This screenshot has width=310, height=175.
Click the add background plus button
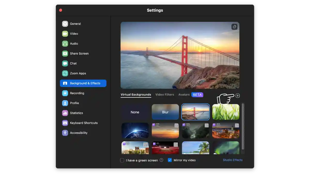(x=238, y=96)
